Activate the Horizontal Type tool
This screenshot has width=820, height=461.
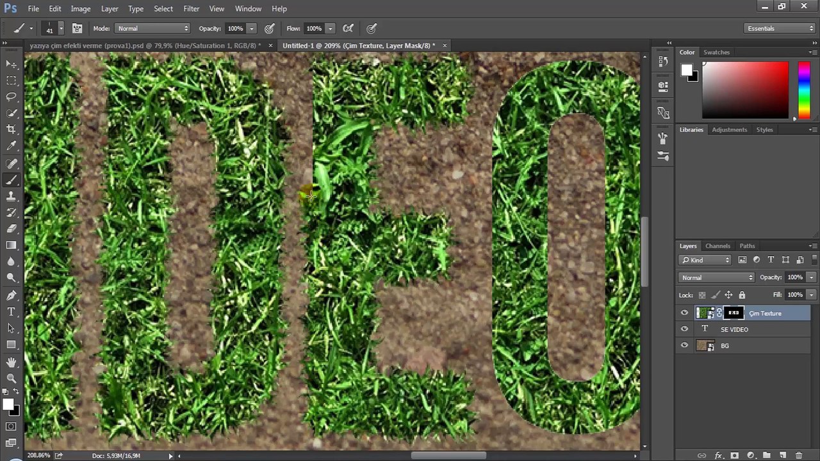point(12,312)
